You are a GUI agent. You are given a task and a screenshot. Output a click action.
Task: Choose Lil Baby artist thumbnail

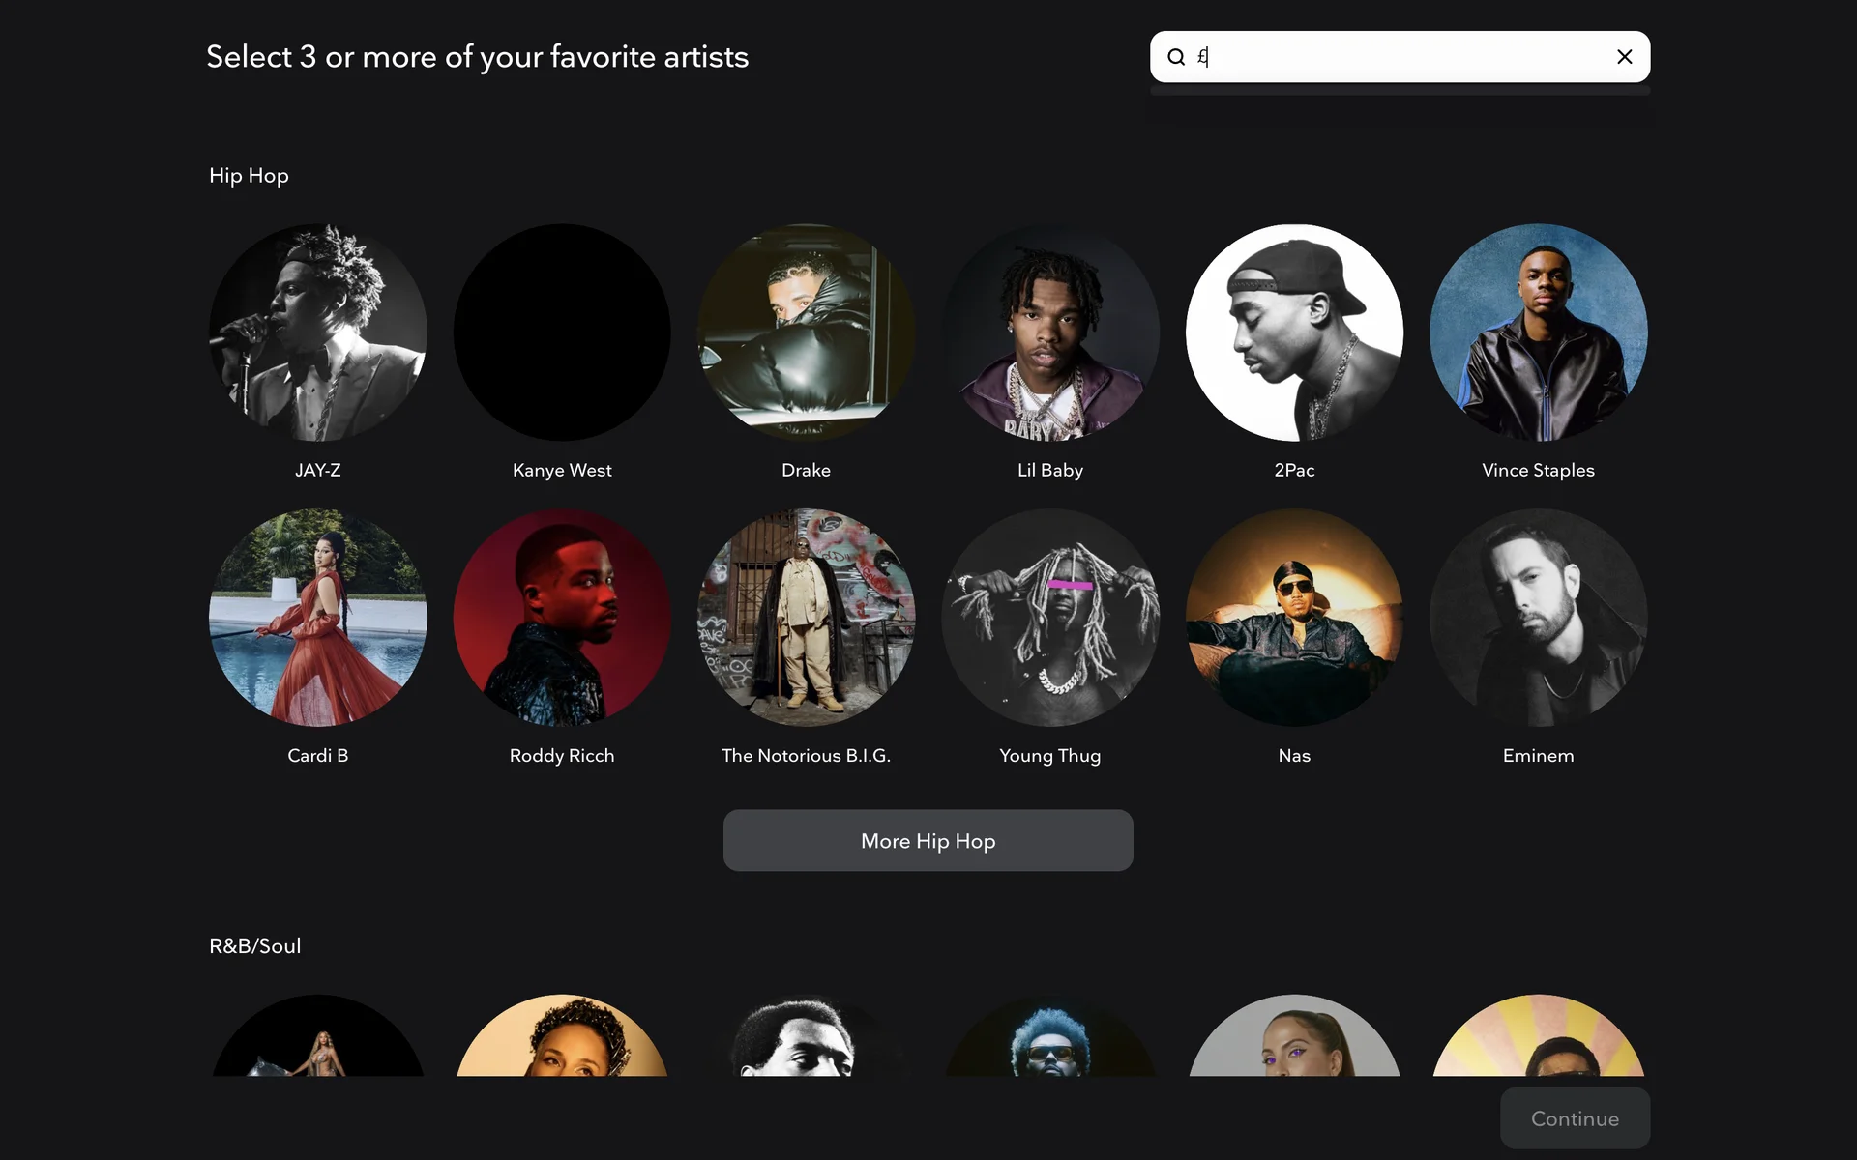click(1050, 333)
